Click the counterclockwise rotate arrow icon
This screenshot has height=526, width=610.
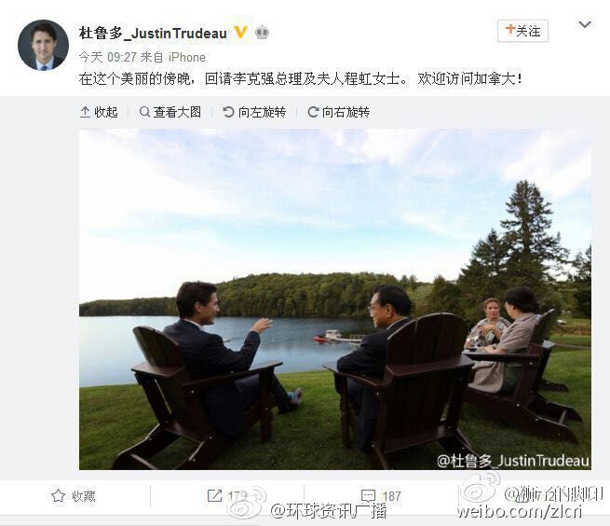click(228, 112)
